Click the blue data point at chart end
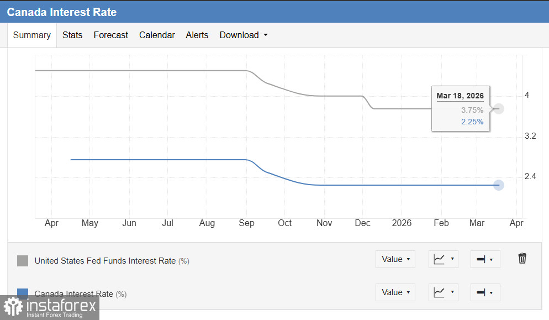549x320 pixels. (499, 185)
